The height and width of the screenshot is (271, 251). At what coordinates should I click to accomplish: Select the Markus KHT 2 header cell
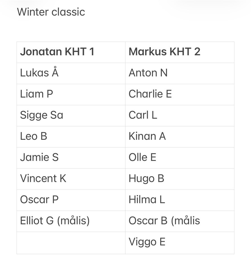[165, 52]
